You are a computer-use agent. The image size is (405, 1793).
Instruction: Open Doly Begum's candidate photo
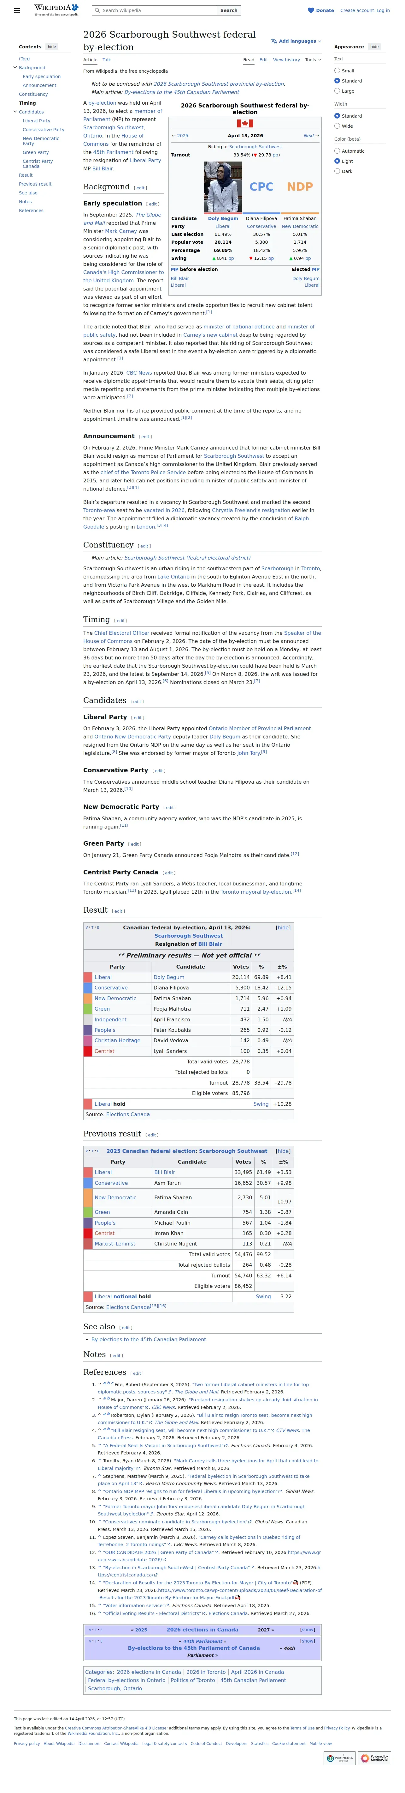point(223,187)
